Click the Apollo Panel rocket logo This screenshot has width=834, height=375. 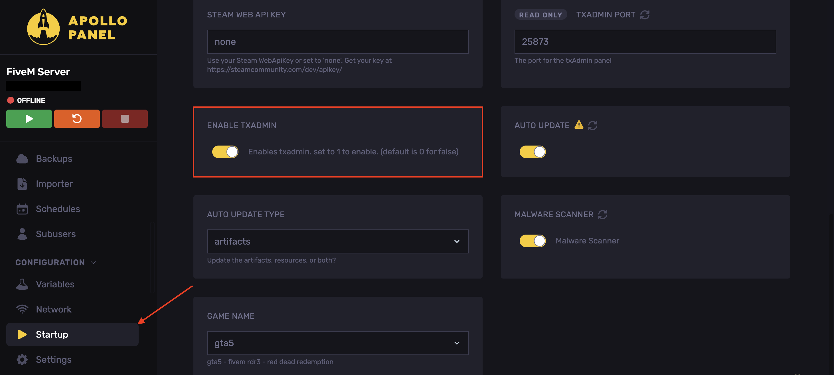(x=43, y=27)
